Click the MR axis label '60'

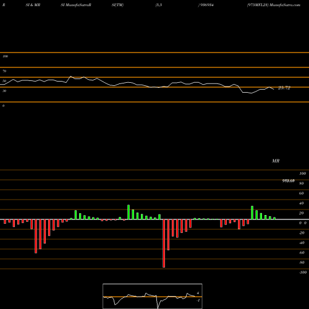tap(302, 193)
